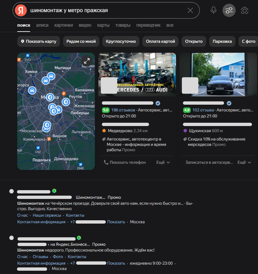The image size is (258, 274).
Task: Expand the Ещё options on the second service card
Action: (244, 162)
